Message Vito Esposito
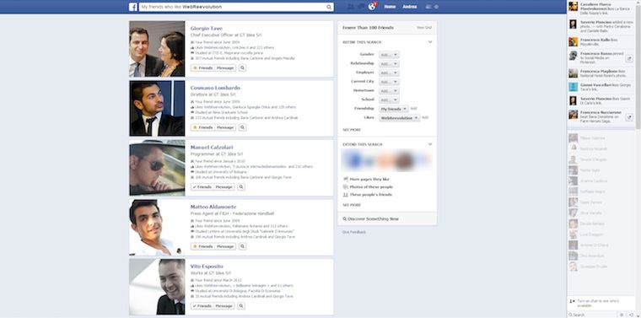641x318 pixels. pos(224,305)
